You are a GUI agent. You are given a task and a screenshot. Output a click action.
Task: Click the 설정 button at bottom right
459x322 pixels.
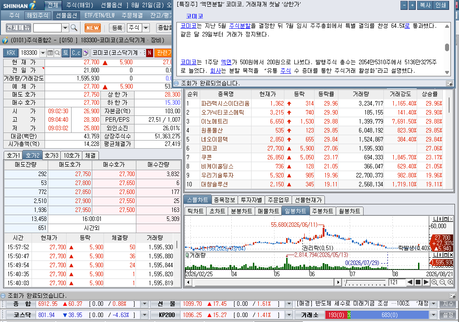pos(448,315)
